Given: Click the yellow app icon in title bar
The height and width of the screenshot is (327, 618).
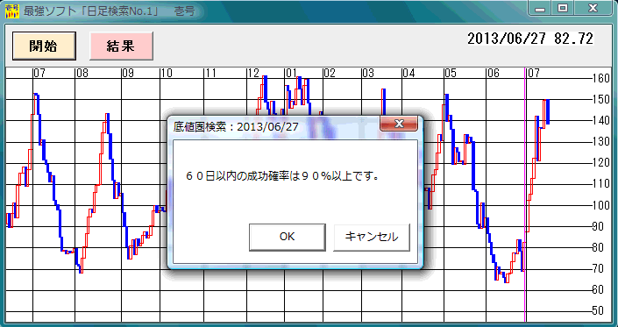Looking at the screenshot, I should pyautogui.click(x=11, y=11).
